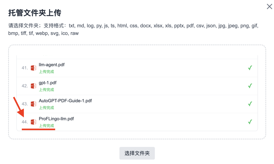
Task: Click the PDF icon next to llm-agent.pdf
Action: pyautogui.click(x=33, y=68)
